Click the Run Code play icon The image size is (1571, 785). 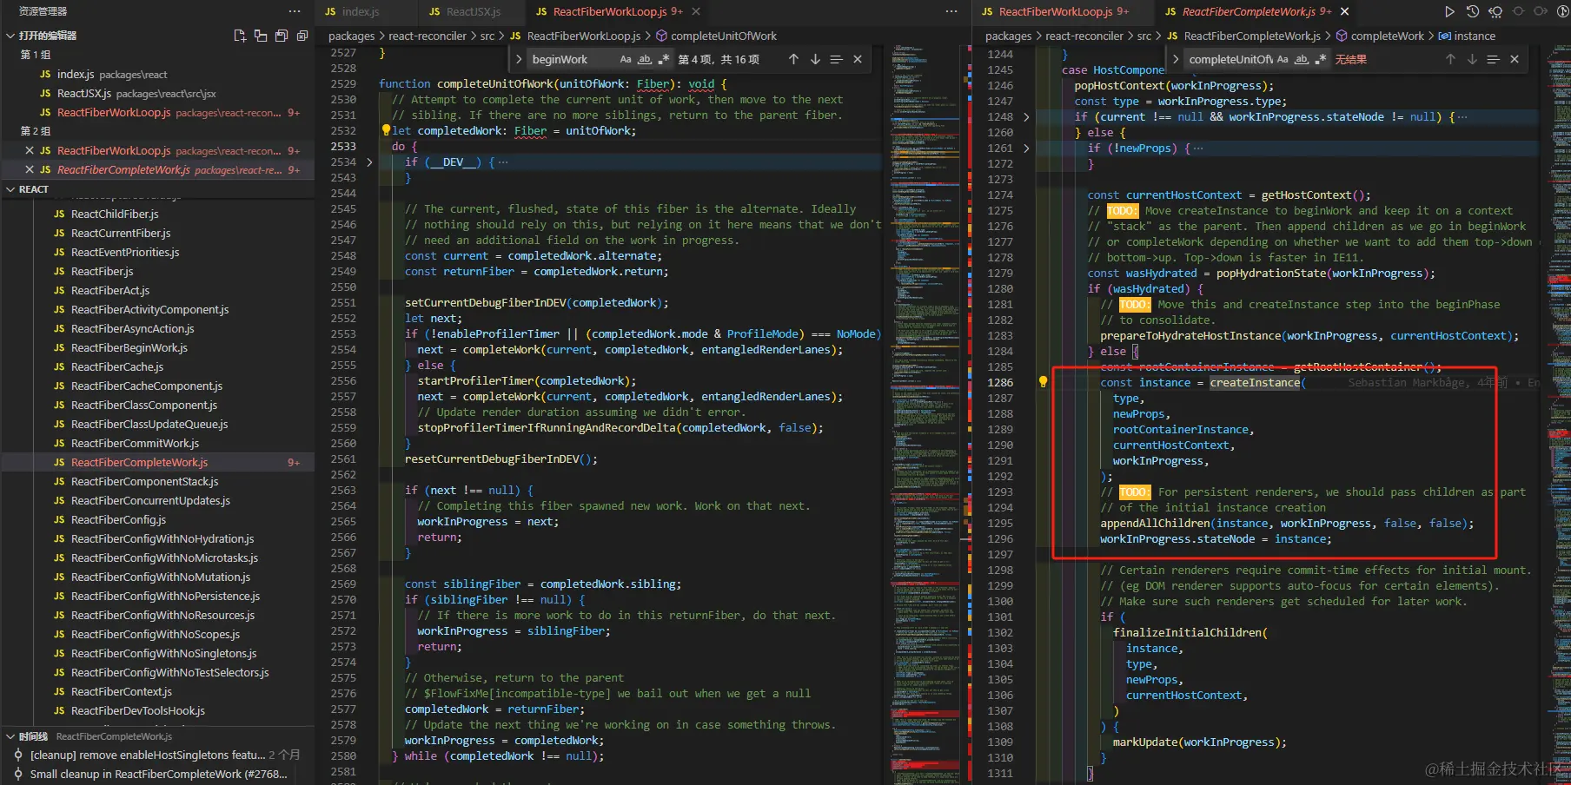point(1449,11)
